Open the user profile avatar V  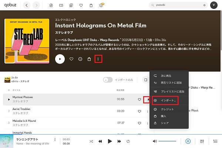coord(214,5)
